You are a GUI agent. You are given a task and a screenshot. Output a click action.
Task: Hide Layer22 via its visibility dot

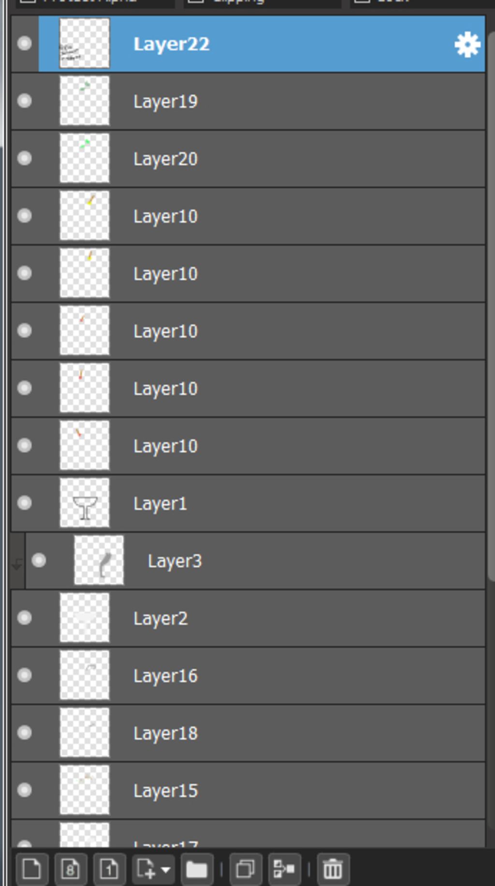(x=25, y=44)
